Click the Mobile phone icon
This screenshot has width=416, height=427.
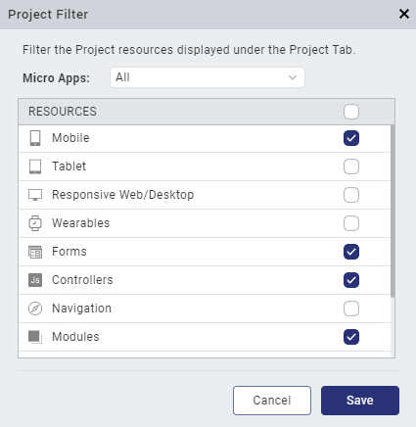(x=35, y=138)
